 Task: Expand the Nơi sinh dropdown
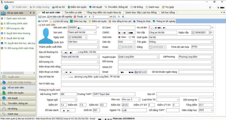pos(95,32)
